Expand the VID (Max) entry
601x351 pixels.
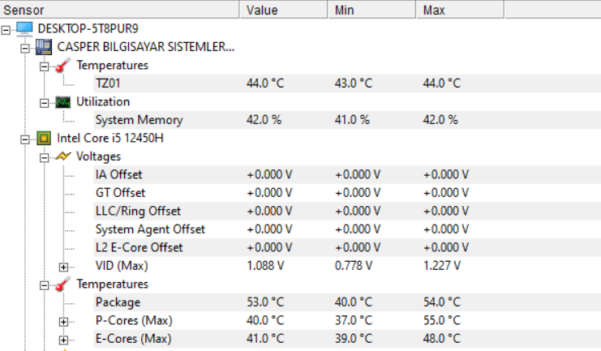tap(63, 266)
